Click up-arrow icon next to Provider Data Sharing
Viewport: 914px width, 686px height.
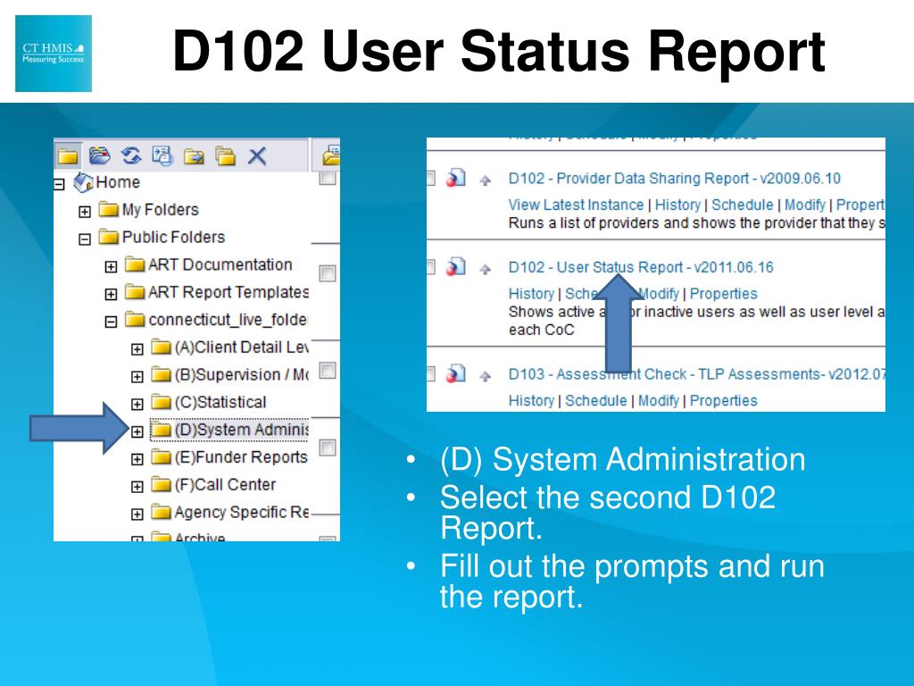coord(485,180)
